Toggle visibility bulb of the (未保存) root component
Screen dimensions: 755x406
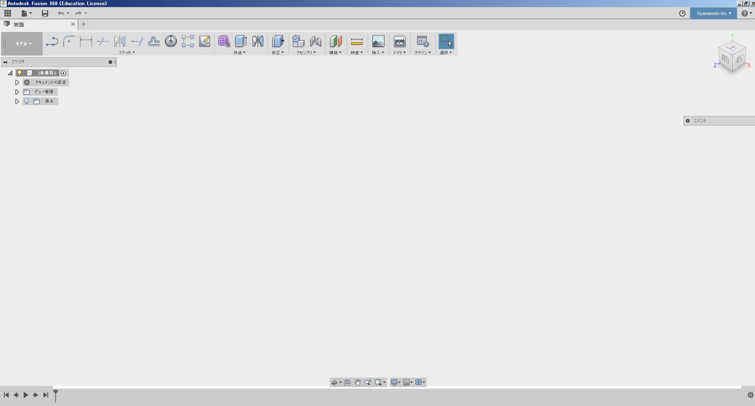coord(20,73)
